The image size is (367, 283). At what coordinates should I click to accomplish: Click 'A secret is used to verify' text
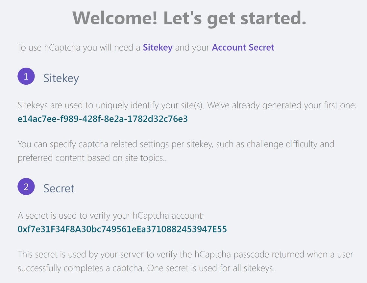click(111, 215)
